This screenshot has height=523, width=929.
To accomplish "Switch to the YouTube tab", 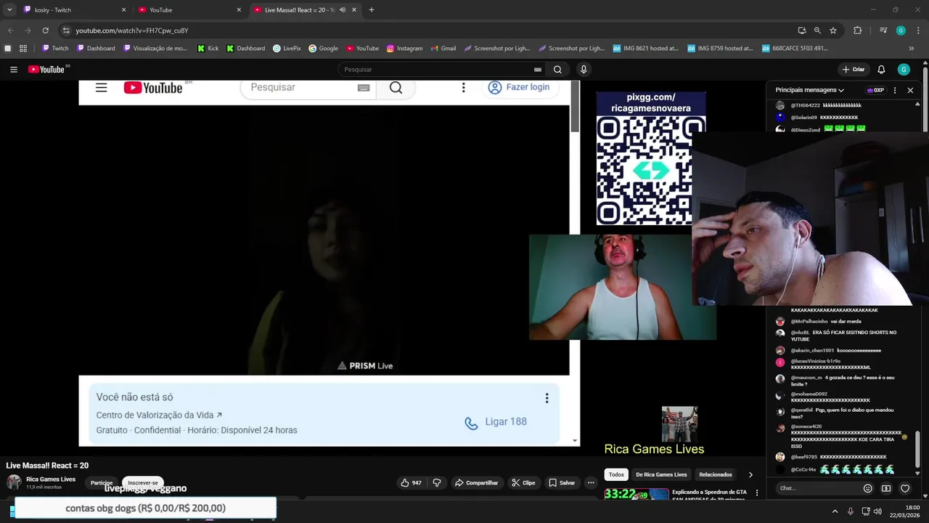I will 189,10.
